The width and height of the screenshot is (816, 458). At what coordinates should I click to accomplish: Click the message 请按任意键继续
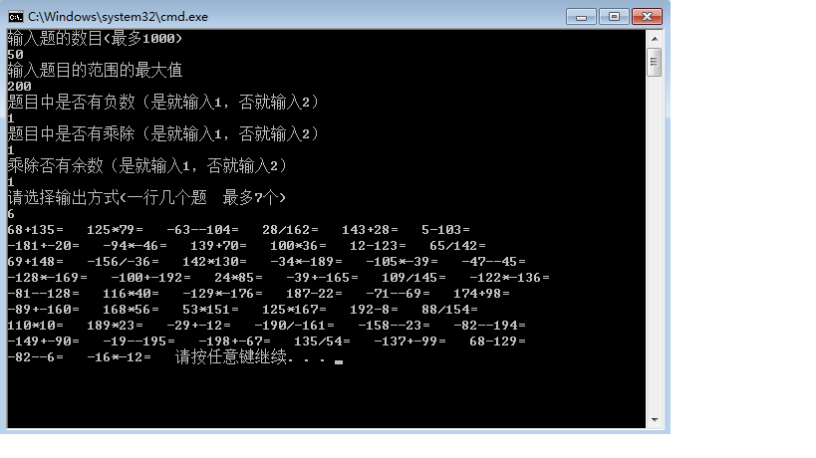click(250, 357)
